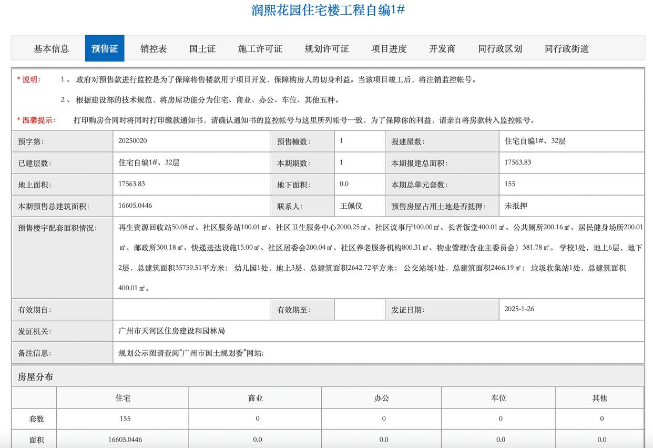Click the red * 温馨提示: label
This screenshot has width=653, height=448.
click(36, 120)
